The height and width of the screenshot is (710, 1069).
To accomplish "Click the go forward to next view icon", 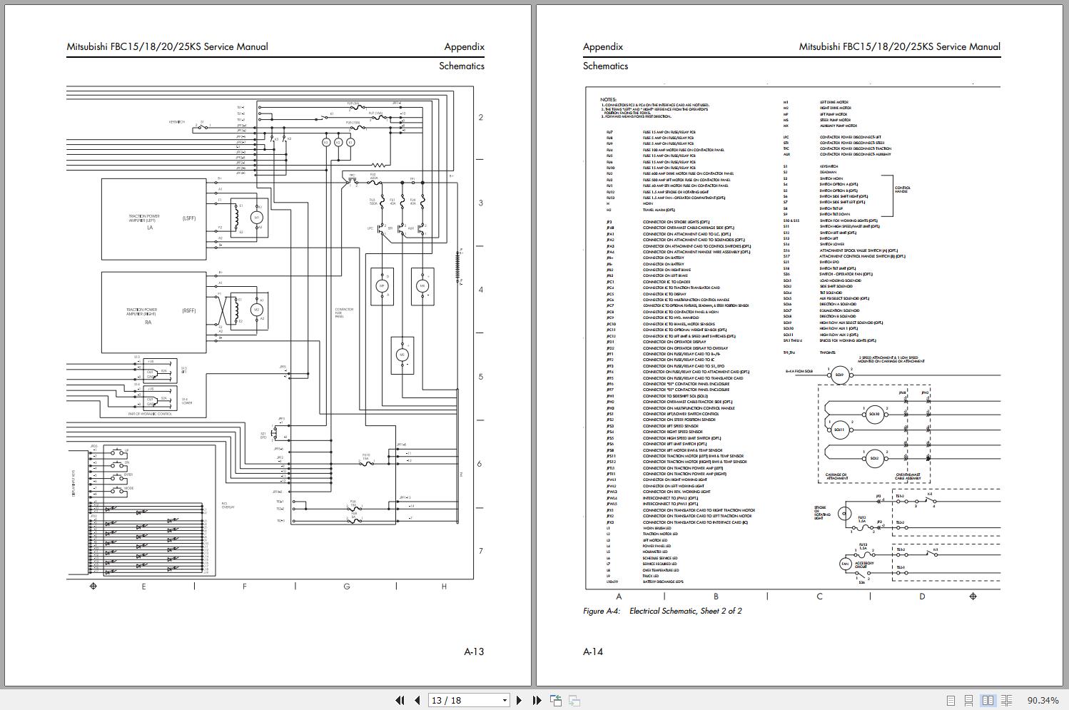I will tap(574, 701).
